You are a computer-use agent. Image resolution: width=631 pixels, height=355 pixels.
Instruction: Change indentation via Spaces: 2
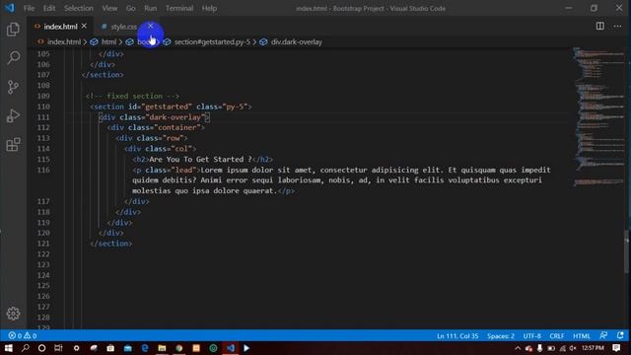pyautogui.click(x=501, y=335)
